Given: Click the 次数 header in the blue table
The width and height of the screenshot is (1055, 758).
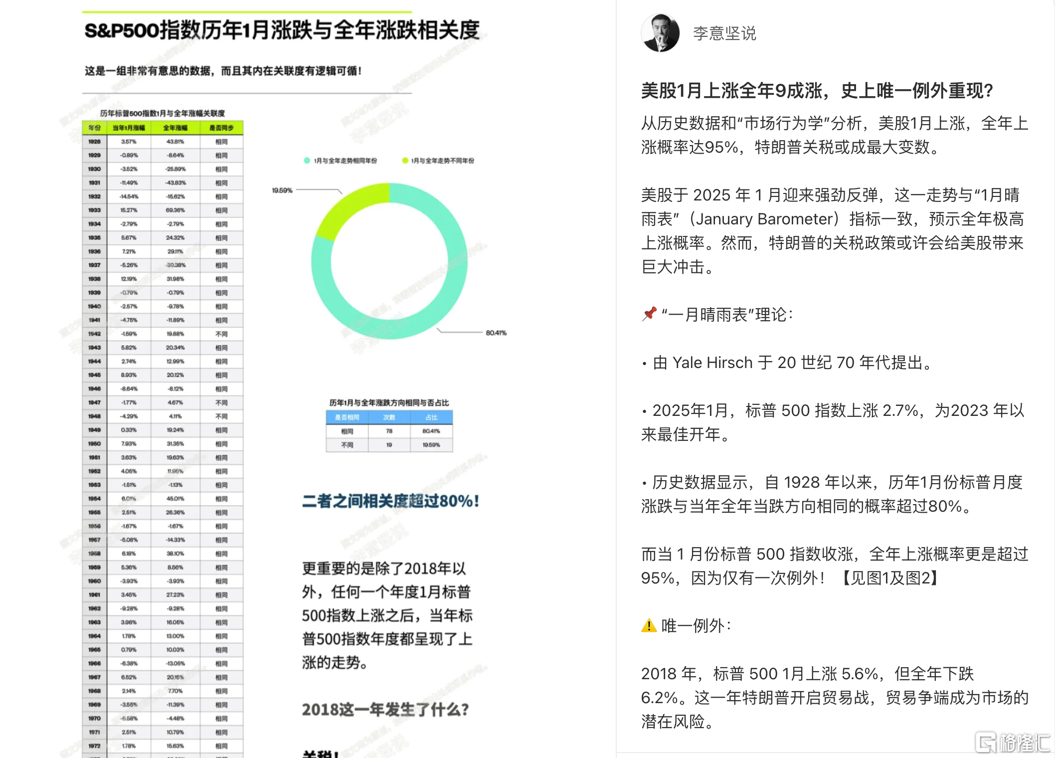Looking at the screenshot, I should coord(389,417).
